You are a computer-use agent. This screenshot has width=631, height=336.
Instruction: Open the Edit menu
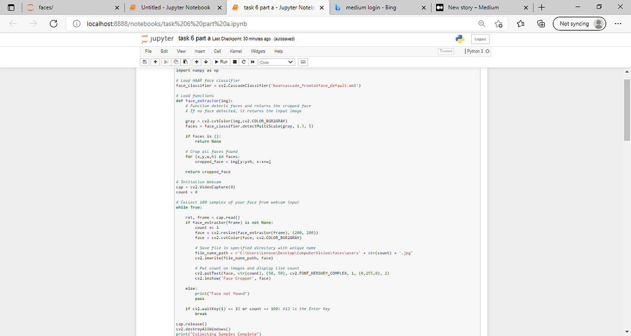coord(164,51)
